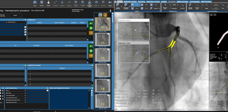Screen dimensions: 228x112
Task: Click the Patient cd icon
Action: [96, 3]
